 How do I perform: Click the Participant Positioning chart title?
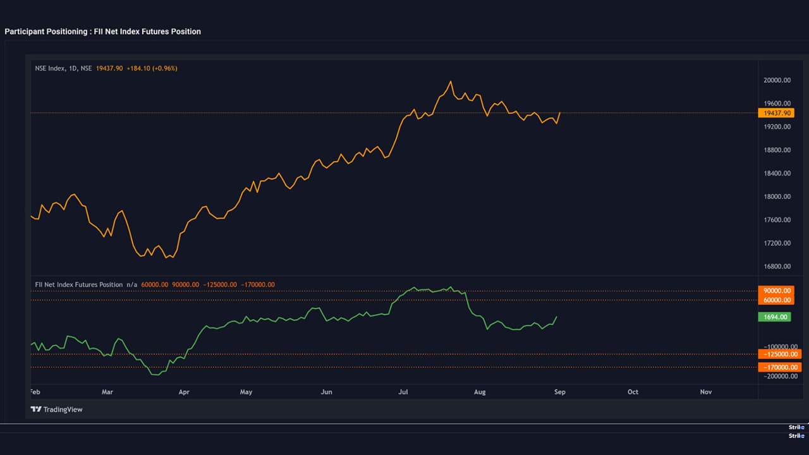point(102,32)
